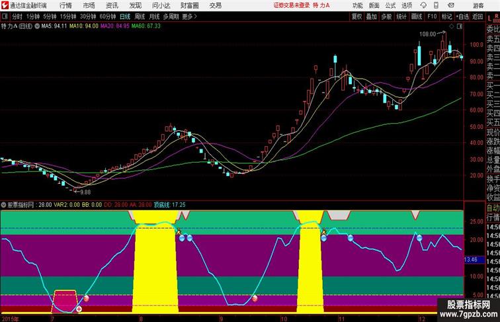Click the MA5: 94.11 value label
500x322 pixels.
(x=54, y=26)
